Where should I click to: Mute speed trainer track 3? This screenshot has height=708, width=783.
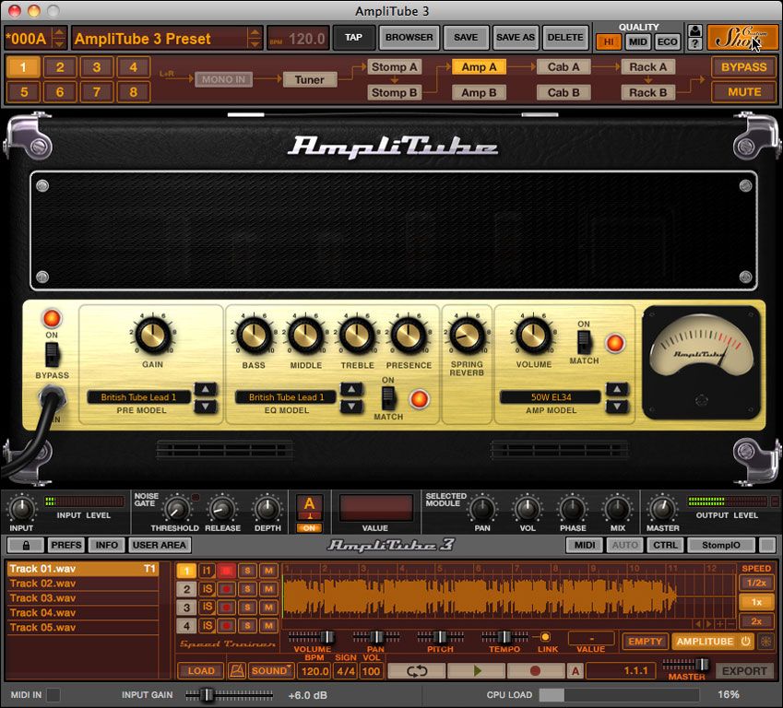[268, 608]
